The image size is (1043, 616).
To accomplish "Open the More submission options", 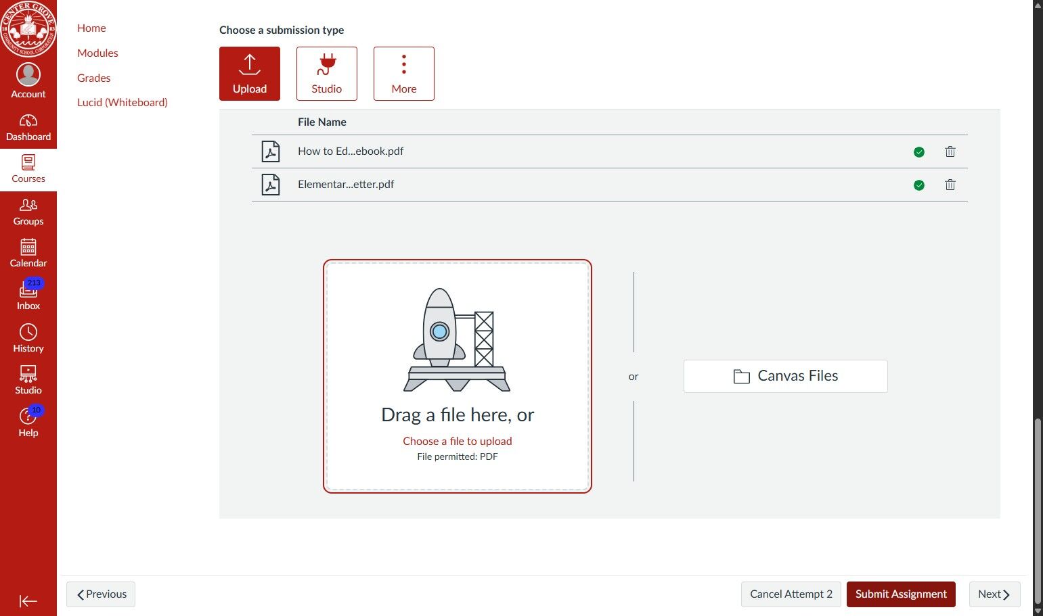I will click(403, 73).
